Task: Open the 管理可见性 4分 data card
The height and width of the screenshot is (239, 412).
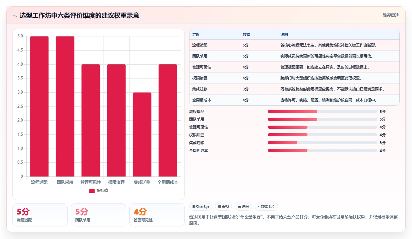Action: click(x=157, y=215)
